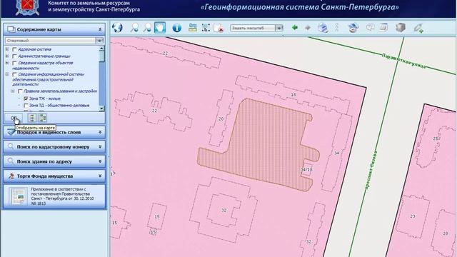The height and width of the screenshot is (257, 457).
Task: Click the pencil with green plus icon
Action: click(x=418, y=28)
